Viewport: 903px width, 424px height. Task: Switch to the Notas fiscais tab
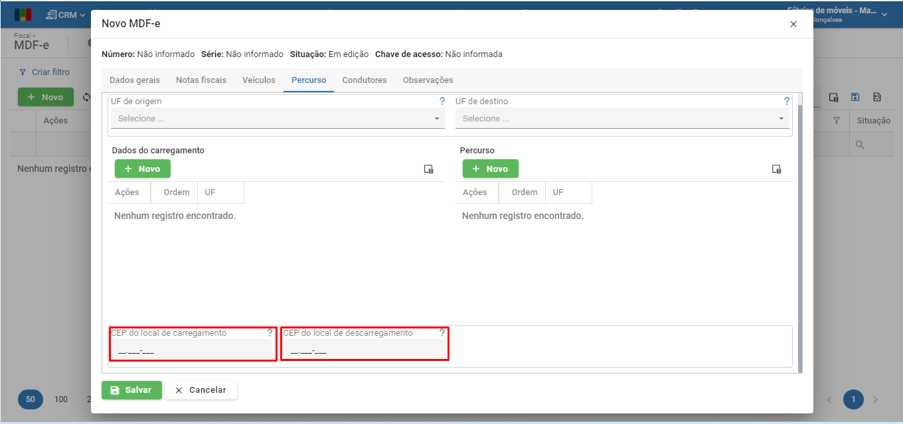201,80
